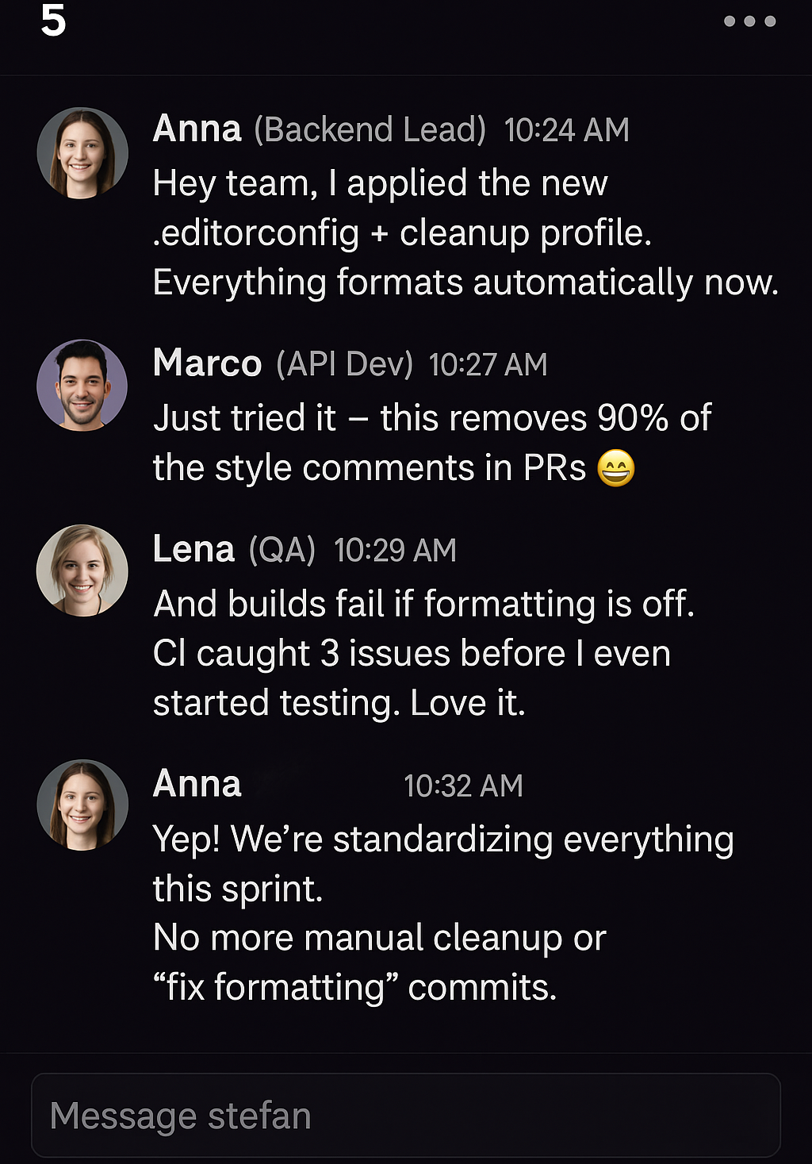The image size is (812, 1164).
Task: Click Anna's avatar beside her 10:32 message
Action: pos(82,804)
